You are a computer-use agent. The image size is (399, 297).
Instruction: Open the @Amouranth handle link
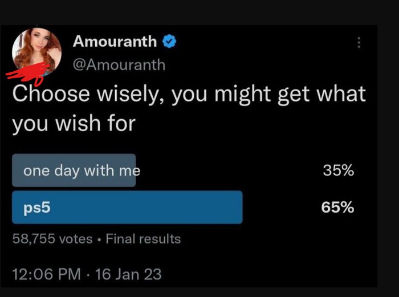119,64
